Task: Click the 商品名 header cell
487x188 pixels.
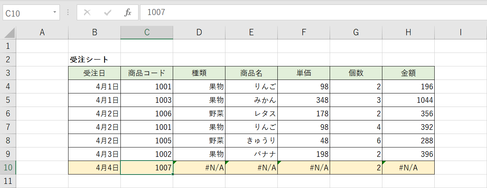Action: pyautogui.click(x=251, y=73)
